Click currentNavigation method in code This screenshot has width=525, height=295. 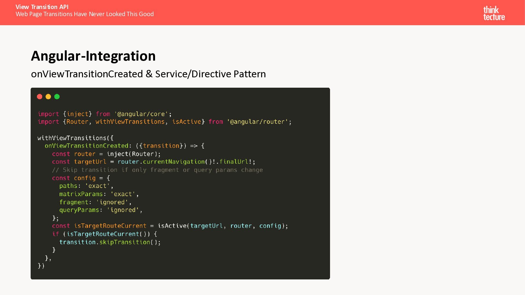pos(174,162)
